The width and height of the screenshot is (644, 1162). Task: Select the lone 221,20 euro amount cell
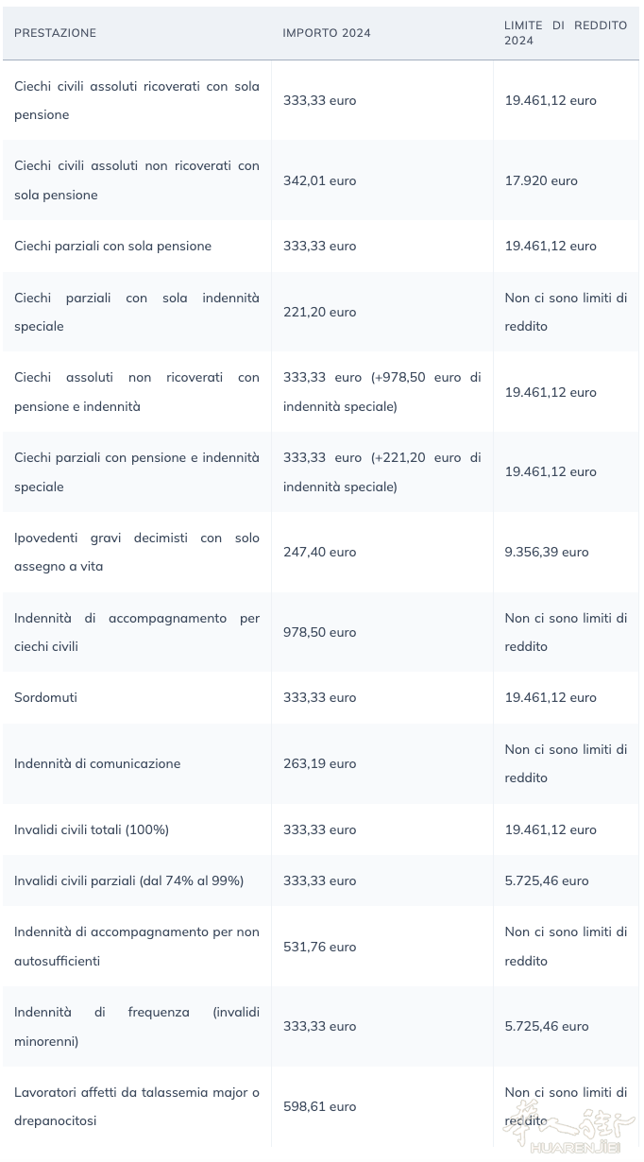319,312
